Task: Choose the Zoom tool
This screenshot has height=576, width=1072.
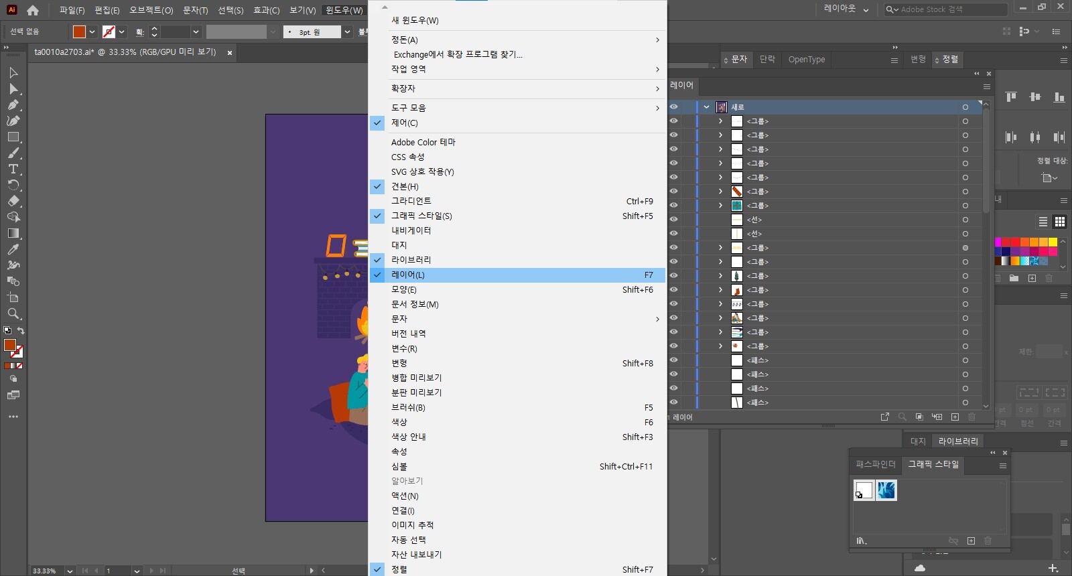Action: 13,313
